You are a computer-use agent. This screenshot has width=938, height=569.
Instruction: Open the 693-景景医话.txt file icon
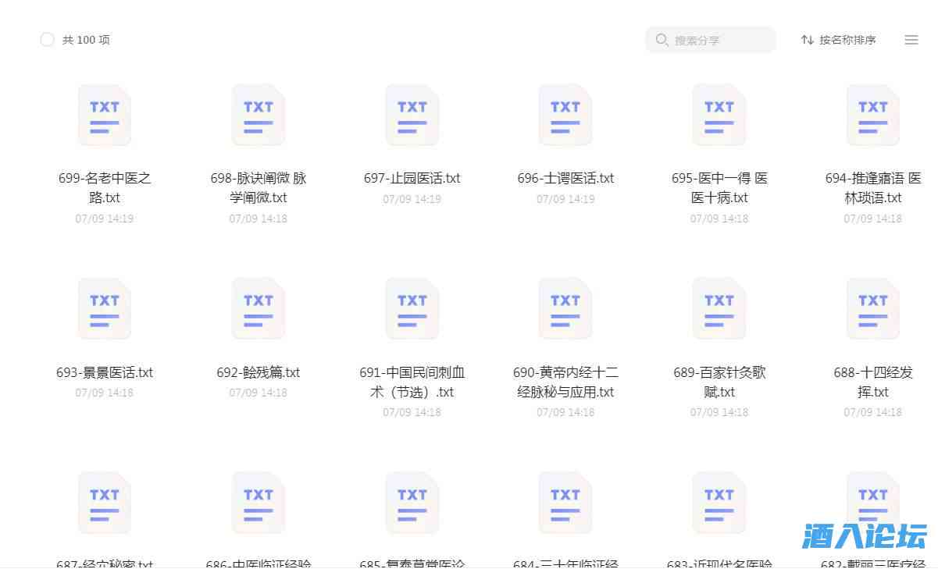(x=104, y=308)
